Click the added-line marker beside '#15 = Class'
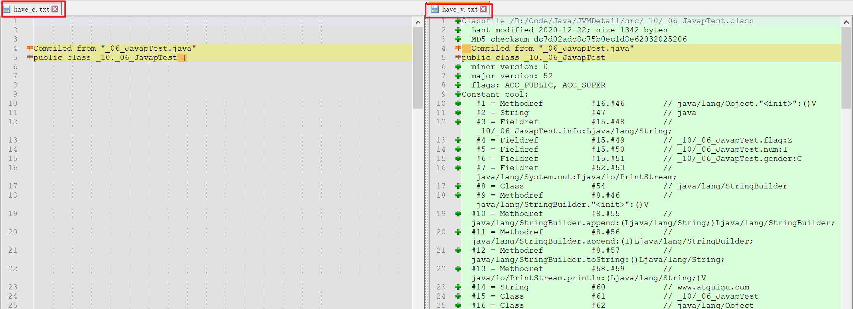 pyautogui.click(x=458, y=296)
